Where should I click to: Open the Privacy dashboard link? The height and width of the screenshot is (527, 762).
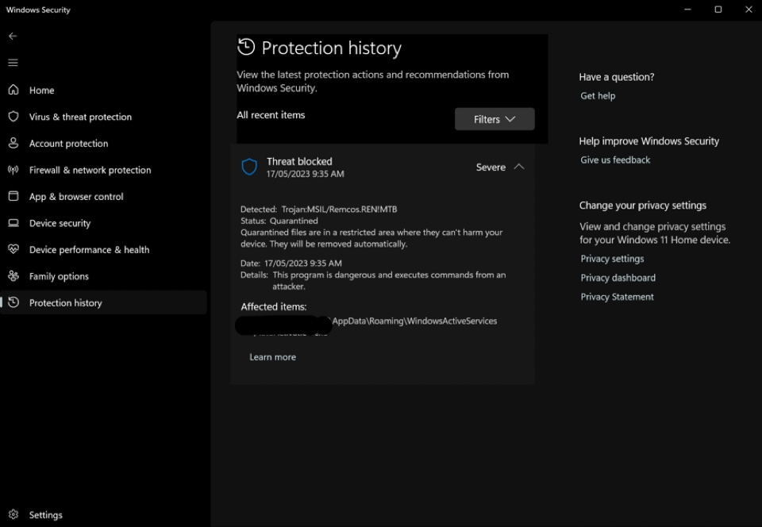click(x=618, y=278)
